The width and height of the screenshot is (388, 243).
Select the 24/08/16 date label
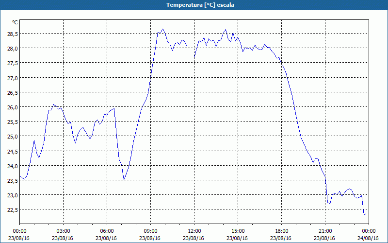point(368,238)
